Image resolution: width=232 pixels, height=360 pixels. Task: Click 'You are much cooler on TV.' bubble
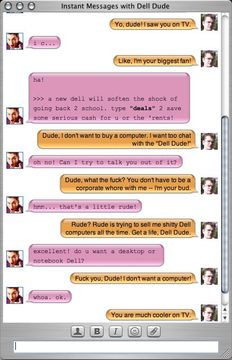[x=151, y=315]
